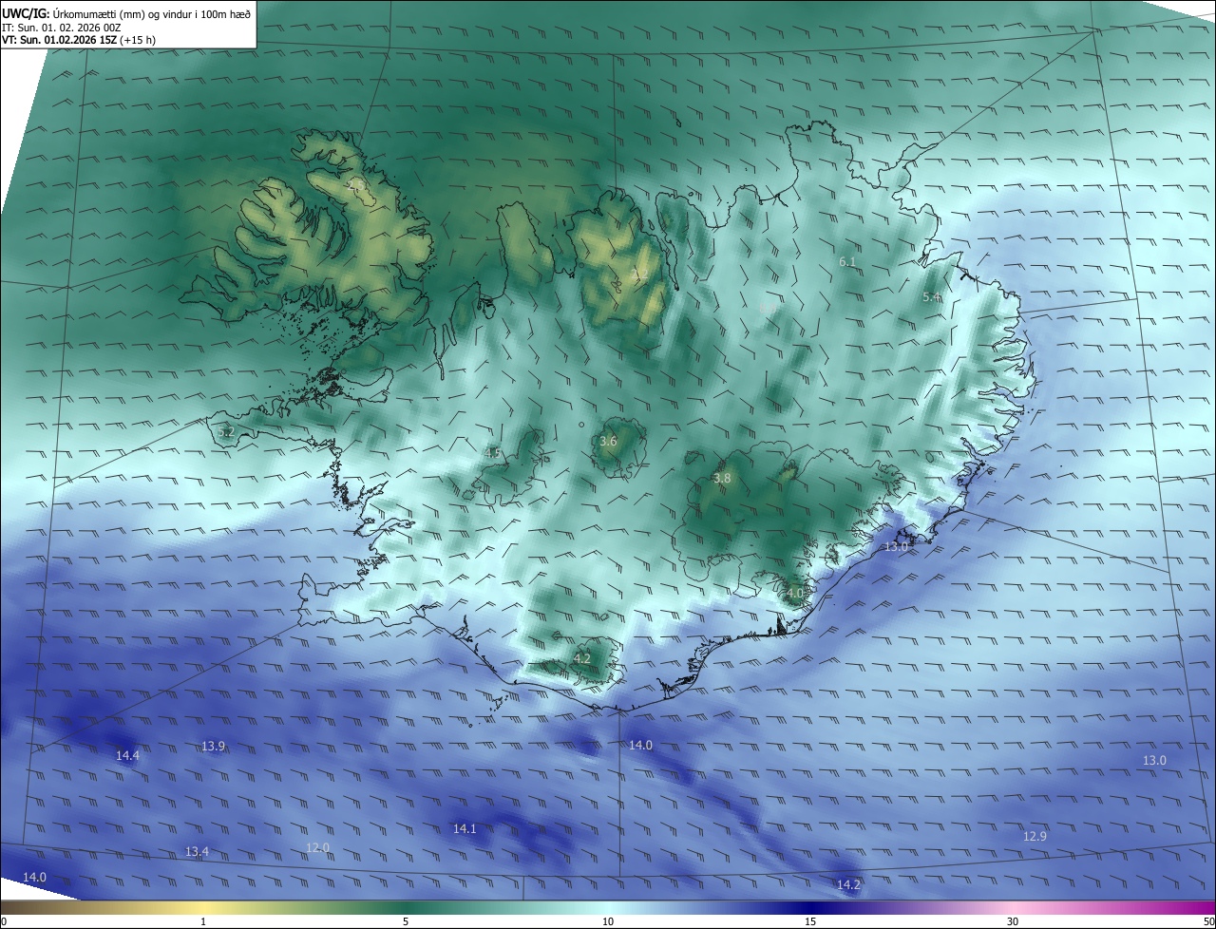Click the color scale tick labeled 15
This screenshot has width=1216, height=929.
click(810, 921)
